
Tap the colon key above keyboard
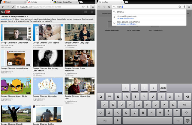click(x=125, y=88)
